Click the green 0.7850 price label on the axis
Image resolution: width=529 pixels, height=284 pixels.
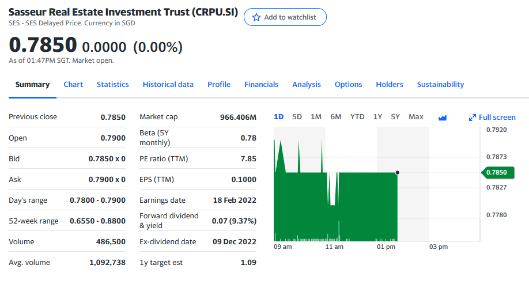tap(498, 172)
